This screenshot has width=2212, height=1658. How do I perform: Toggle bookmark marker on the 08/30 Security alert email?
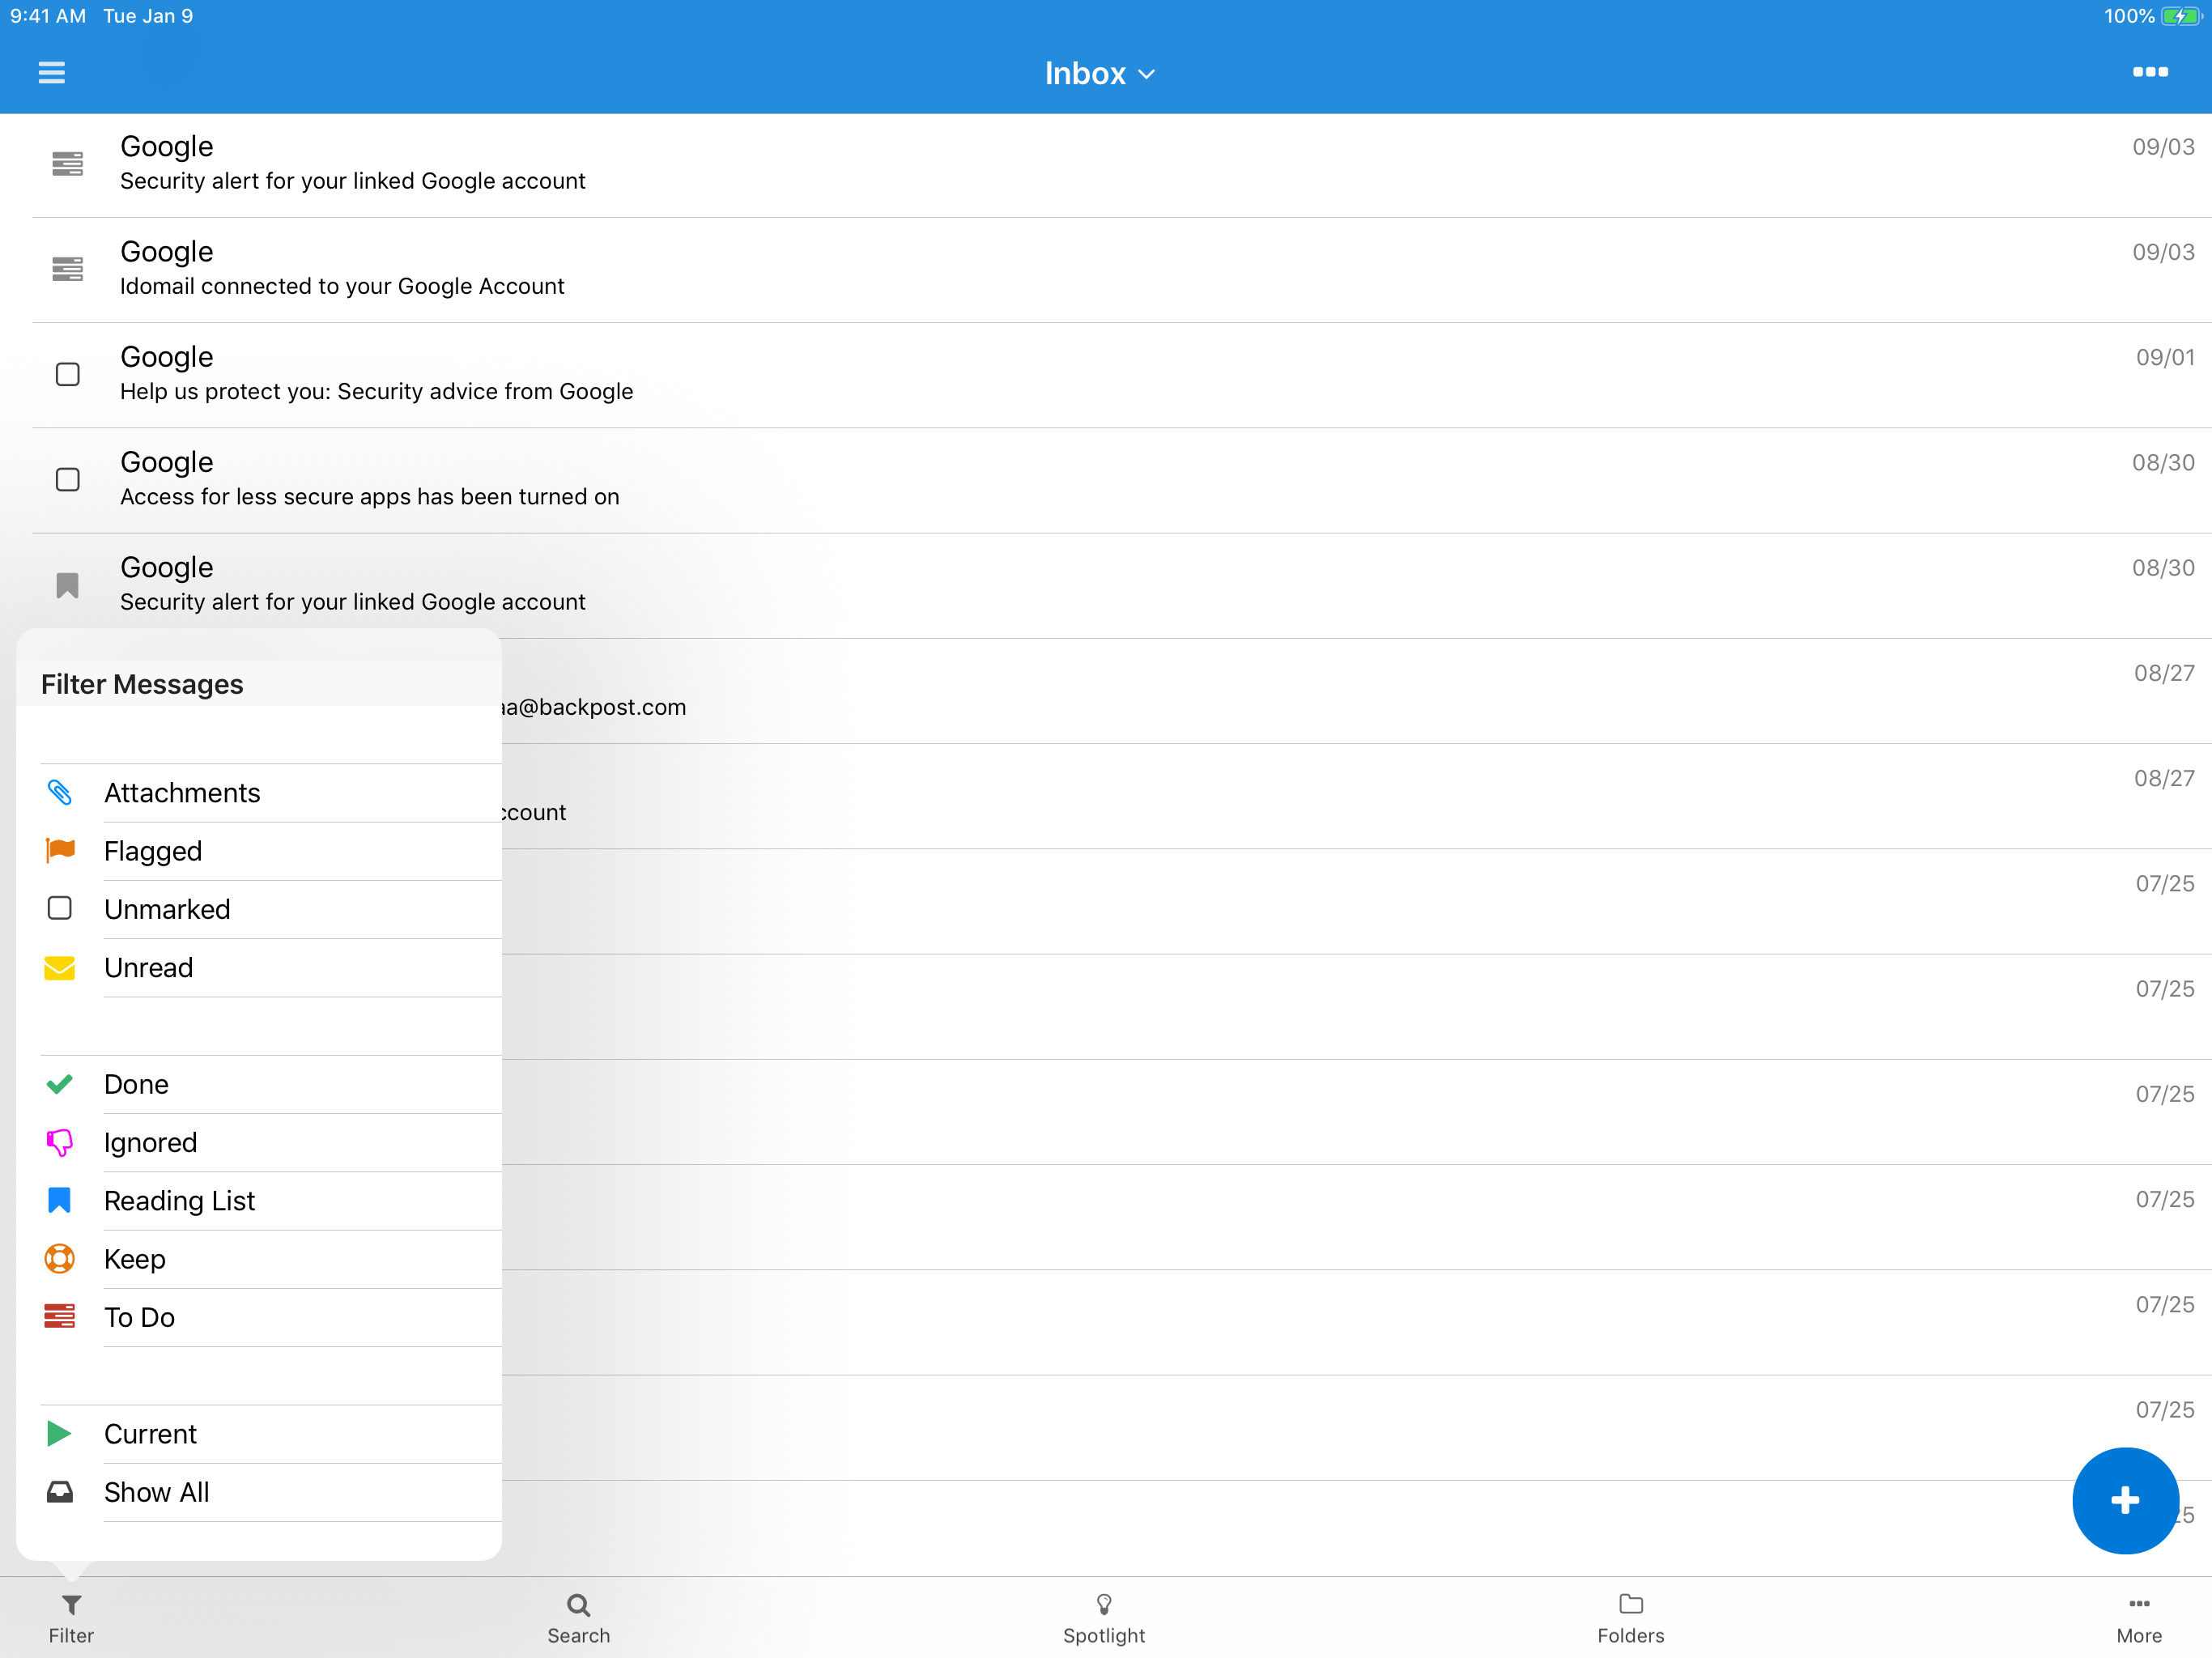point(67,585)
